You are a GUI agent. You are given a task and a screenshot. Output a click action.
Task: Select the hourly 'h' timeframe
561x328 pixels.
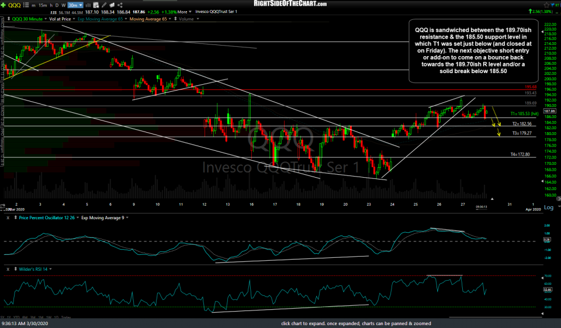click(51, 5)
